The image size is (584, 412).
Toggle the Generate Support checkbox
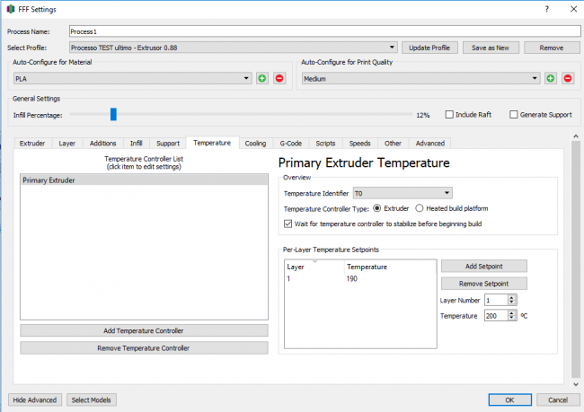(514, 115)
